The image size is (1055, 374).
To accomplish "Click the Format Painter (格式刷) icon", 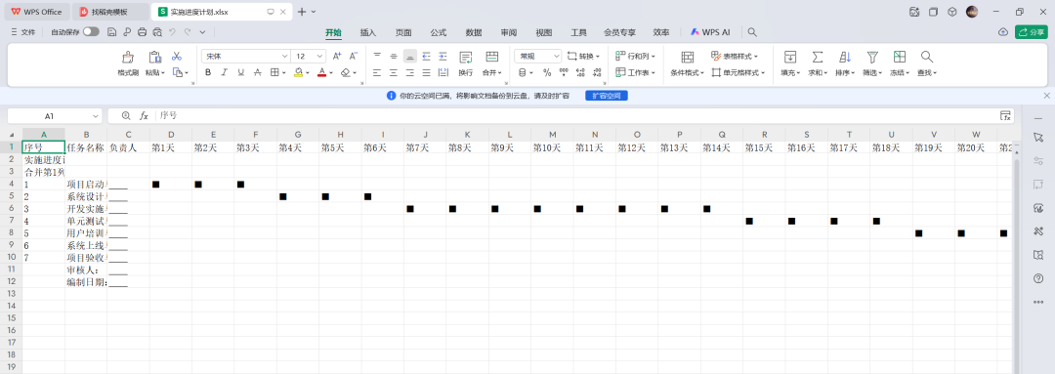I will 128,58.
